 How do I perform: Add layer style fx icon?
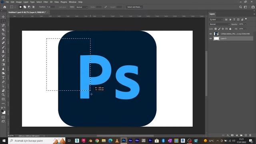228,135
